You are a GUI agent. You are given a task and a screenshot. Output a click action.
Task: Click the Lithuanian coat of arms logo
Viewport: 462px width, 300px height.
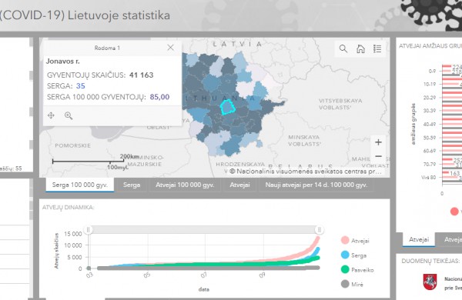430,282
